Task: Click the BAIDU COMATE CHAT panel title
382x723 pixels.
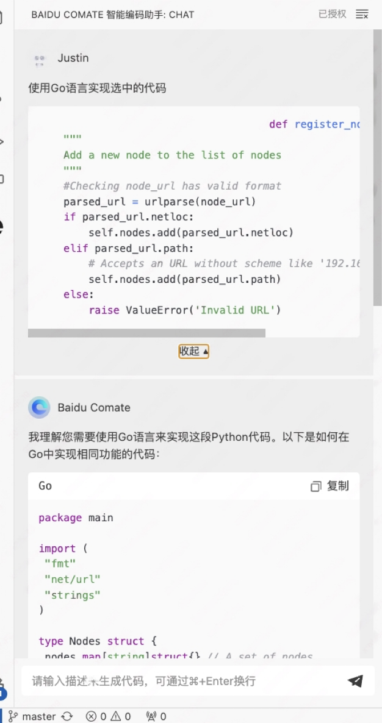Action: tap(113, 15)
